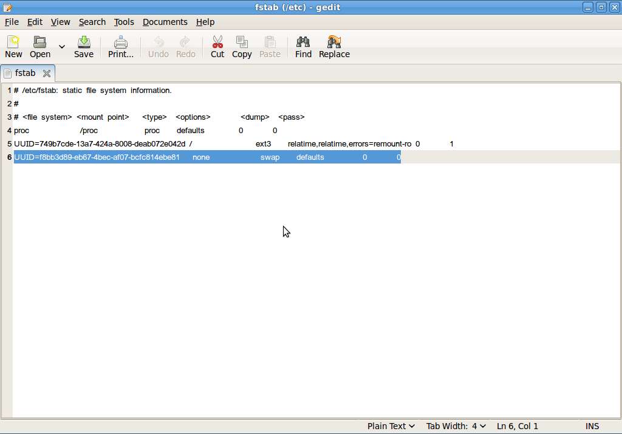Click the INS indicator in status bar
Viewport: 622px width, 434px height.
tap(592, 426)
